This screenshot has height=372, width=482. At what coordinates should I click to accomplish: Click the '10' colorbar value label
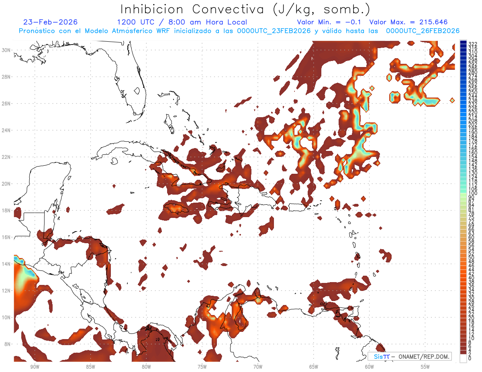(x=472, y=338)
